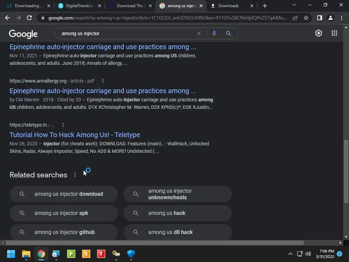This screenshot has height=262, width=349.
Task: Go back to previous page
Action: pyautogui.click(x=7, y=18)
